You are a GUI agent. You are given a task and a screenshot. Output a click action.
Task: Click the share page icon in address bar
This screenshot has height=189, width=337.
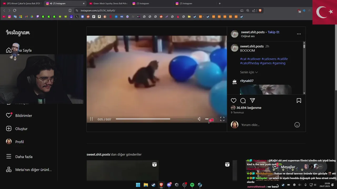point(254,10)
